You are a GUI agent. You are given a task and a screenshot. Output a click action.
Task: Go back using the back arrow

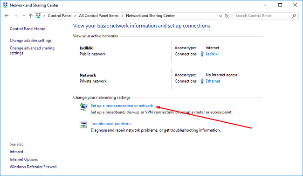point(7,16)
